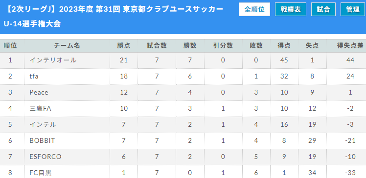
Task: Switch to the 戦績表 tab
Action: (x=290, y=9)
